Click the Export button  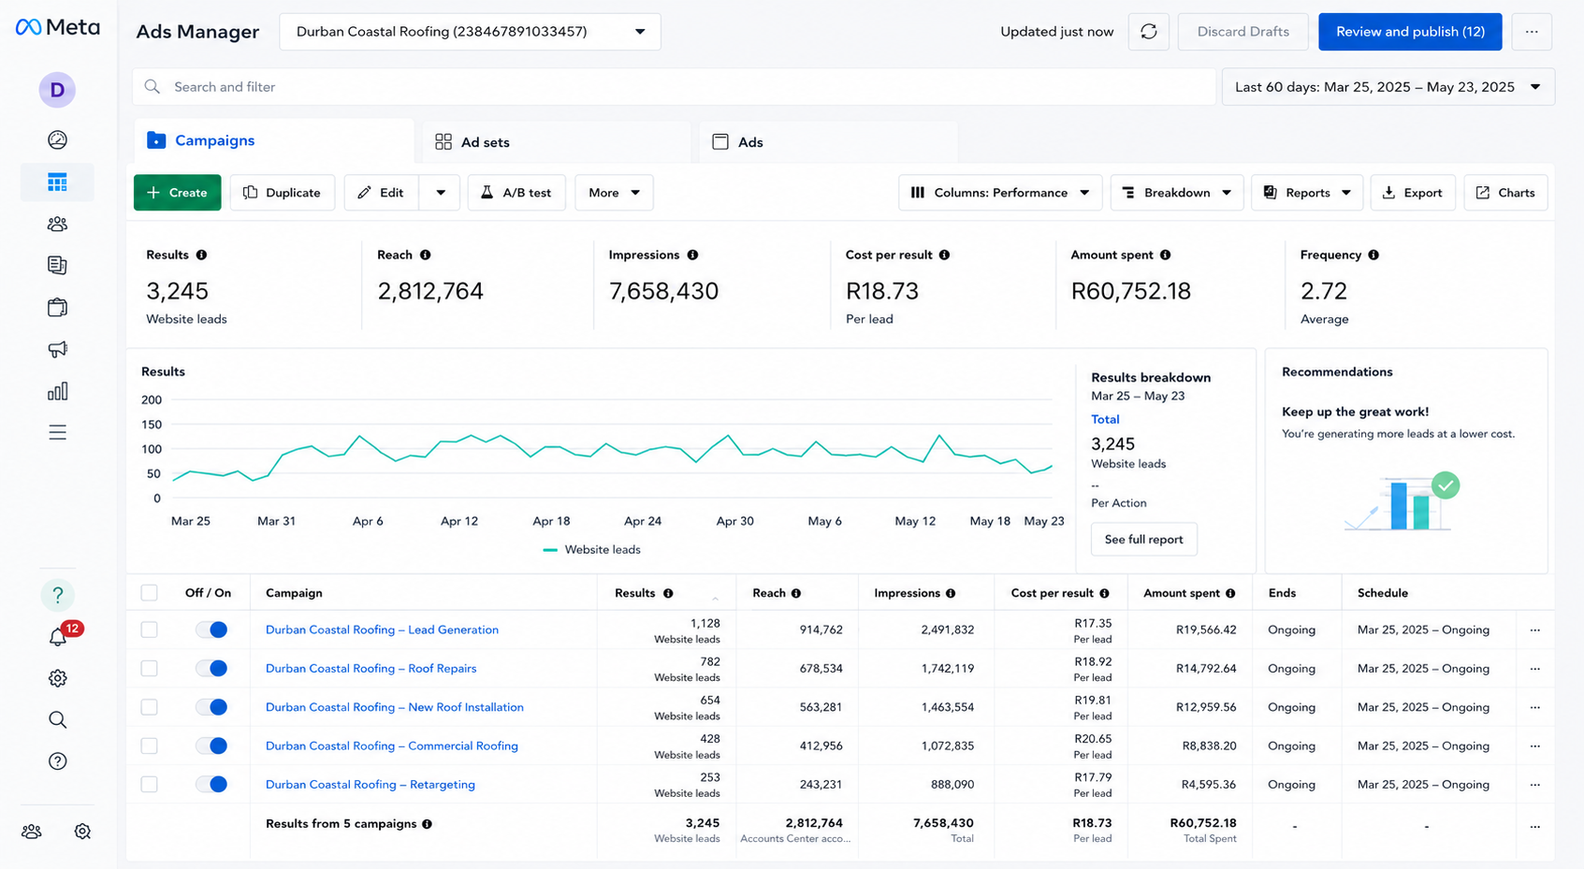click(1413, 193)
